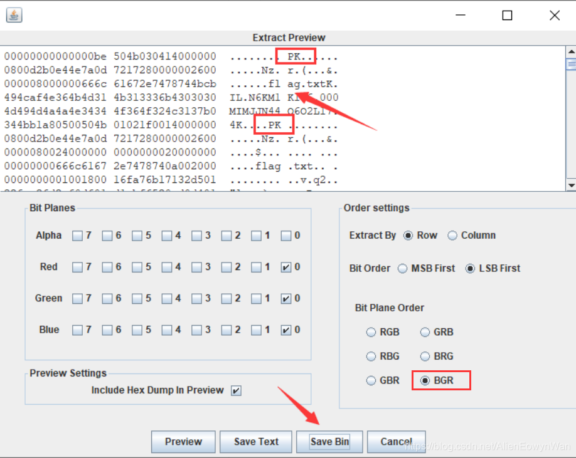Pick GRB bit plane order
Viewport: 576px width, 458px height.
(425, 332)
